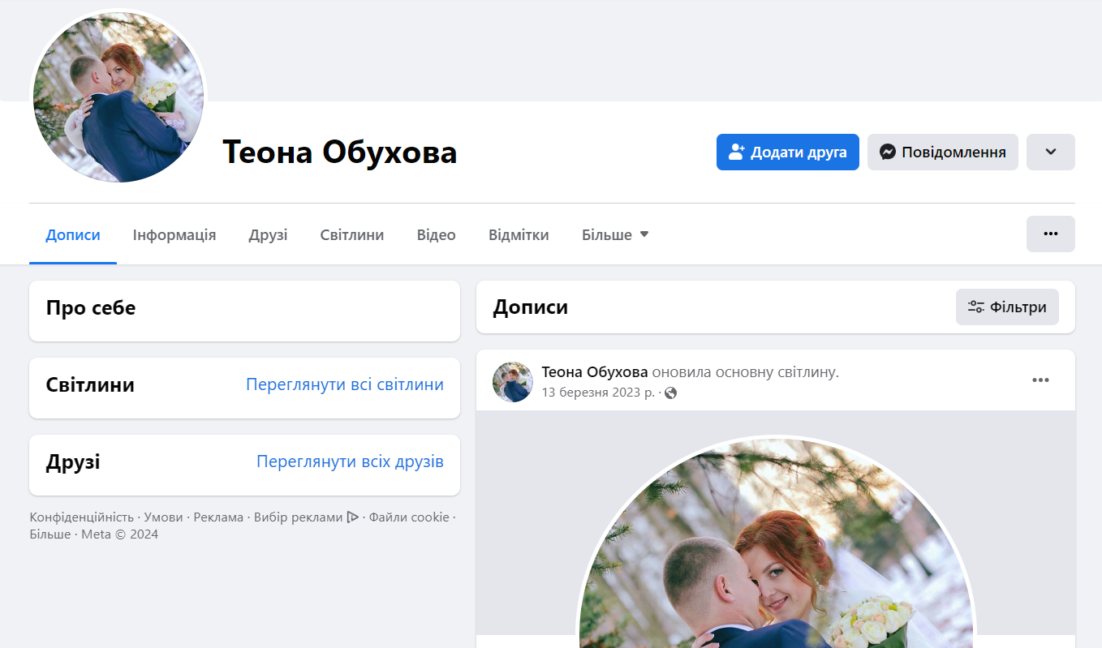
Task: Open the Інформація tab
Action: coord(174,235)
